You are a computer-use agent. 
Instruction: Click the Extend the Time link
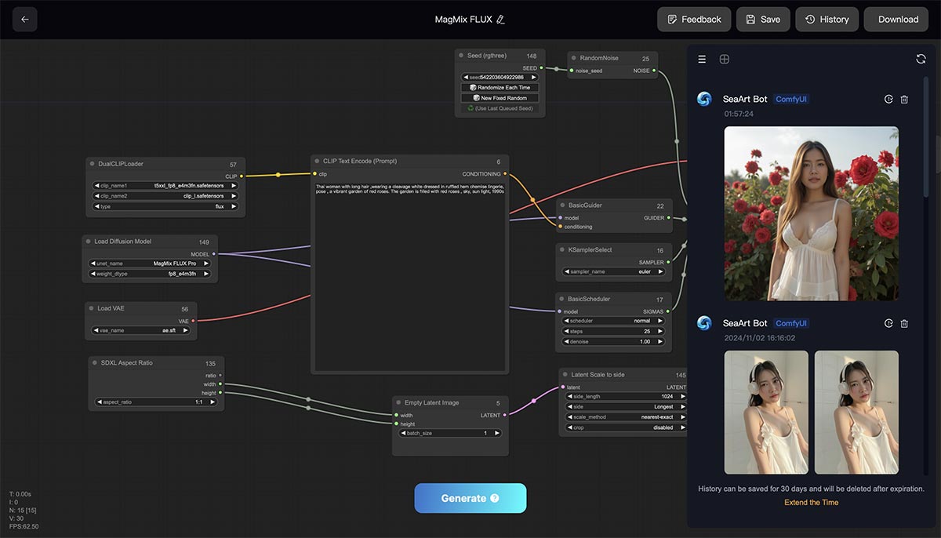(x=810, y=502)
